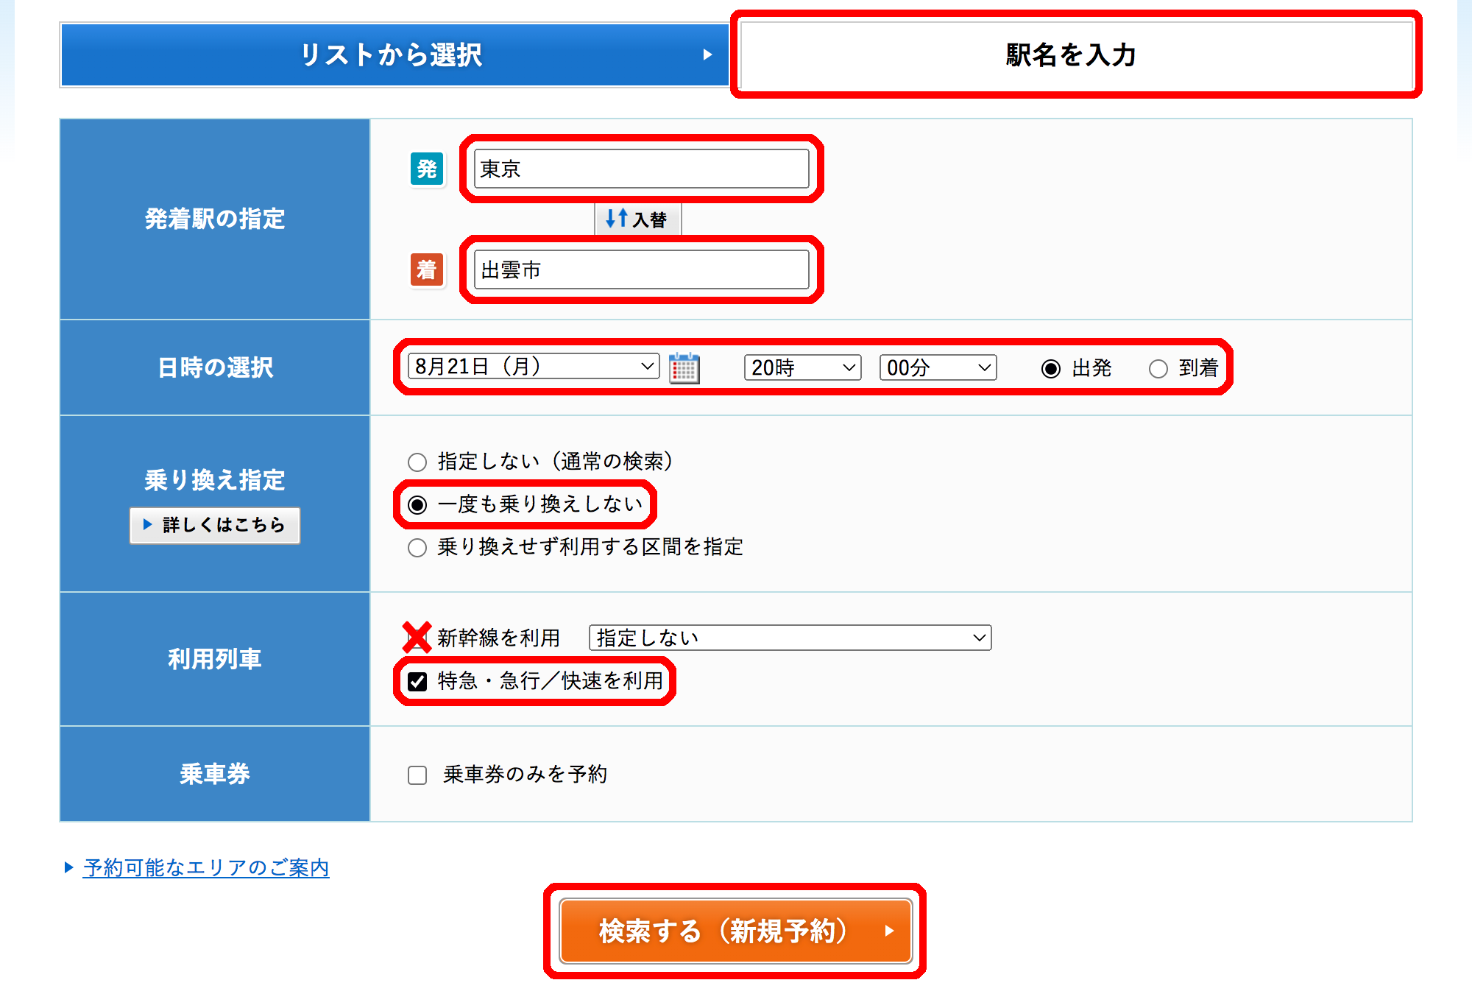Click the green 発 departure badge

point(427,169)
